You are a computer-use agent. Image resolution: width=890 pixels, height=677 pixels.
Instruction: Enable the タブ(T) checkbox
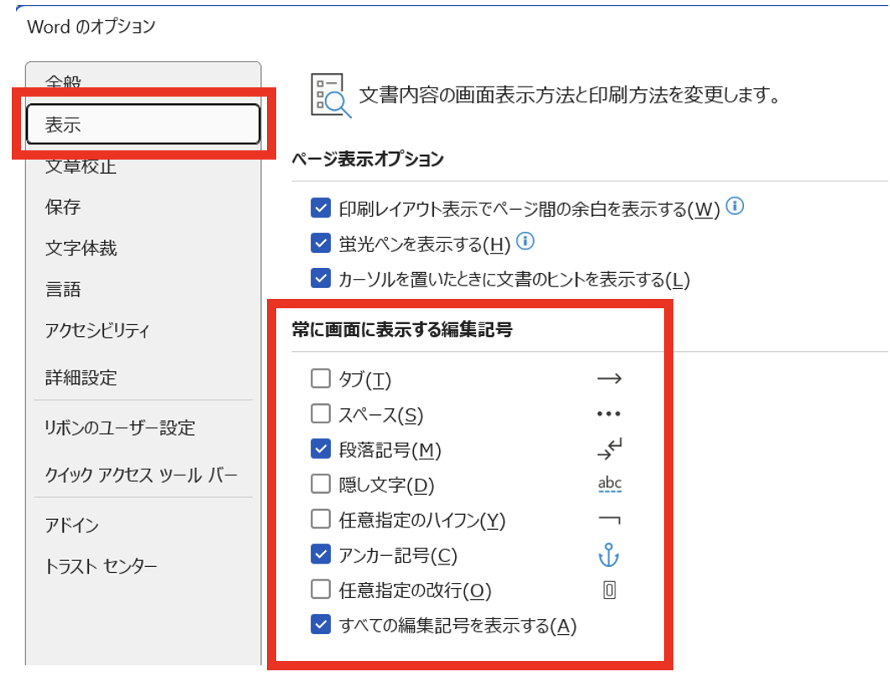[321, 379]
